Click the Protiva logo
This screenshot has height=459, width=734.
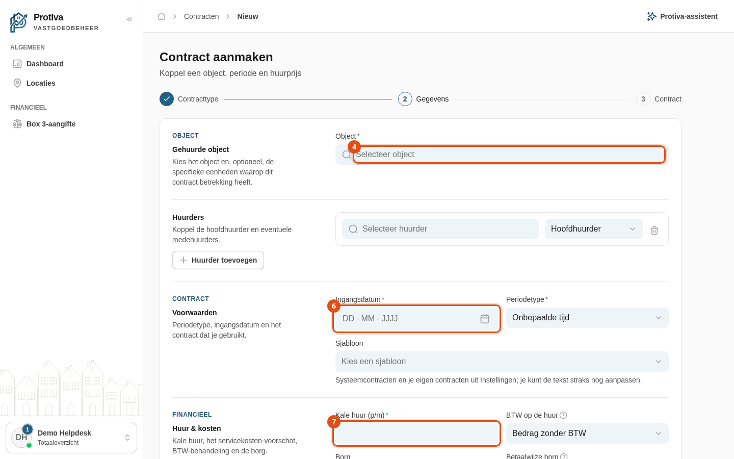coord(19,22)
